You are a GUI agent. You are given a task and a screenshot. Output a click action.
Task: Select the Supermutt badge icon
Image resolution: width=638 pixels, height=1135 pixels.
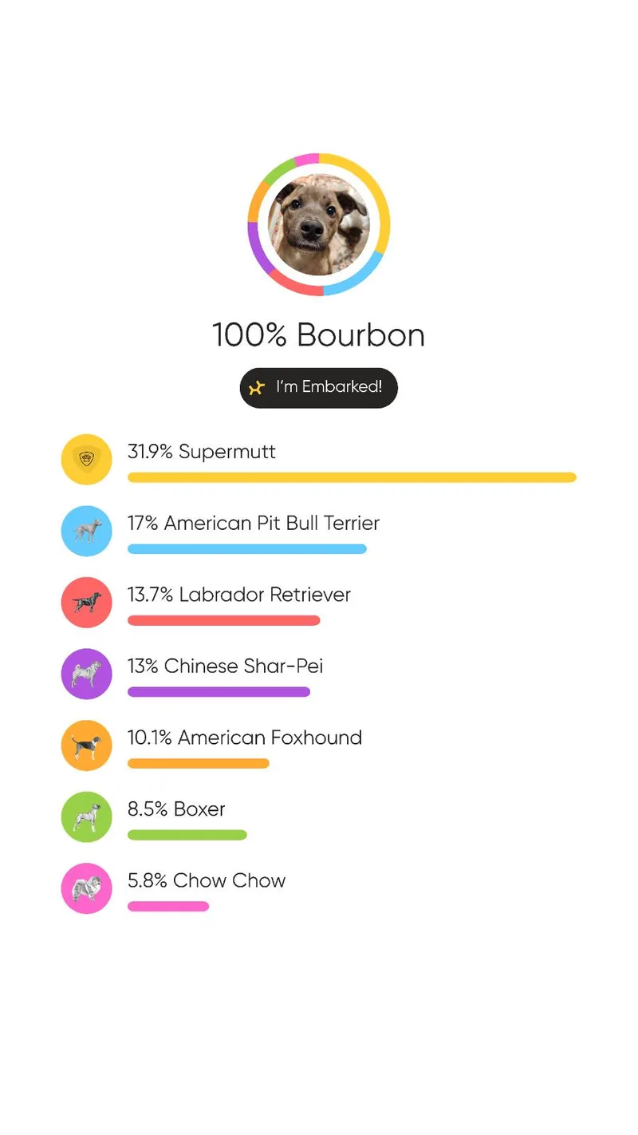[x=86, y=459]
